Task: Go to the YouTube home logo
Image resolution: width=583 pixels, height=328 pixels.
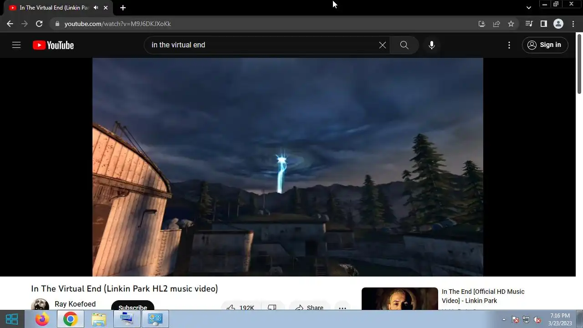Action: point(53,45)
